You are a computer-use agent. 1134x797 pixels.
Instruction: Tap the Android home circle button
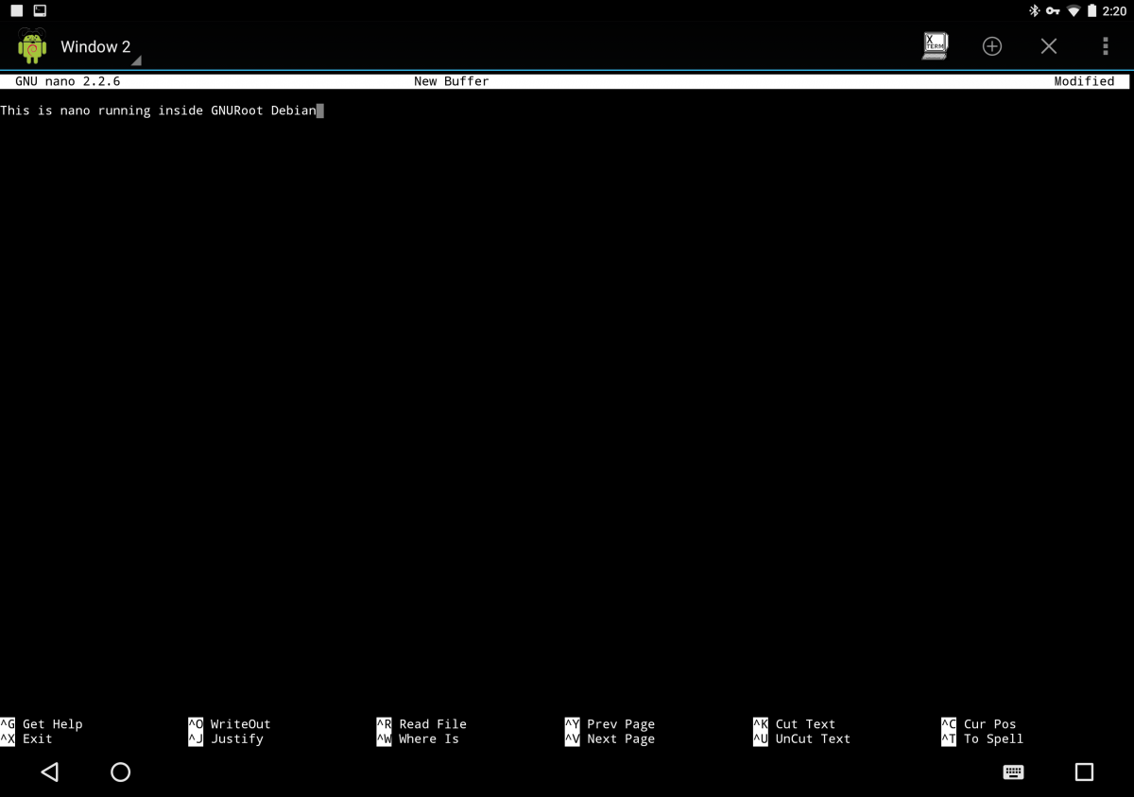click(x=120, y=772)
